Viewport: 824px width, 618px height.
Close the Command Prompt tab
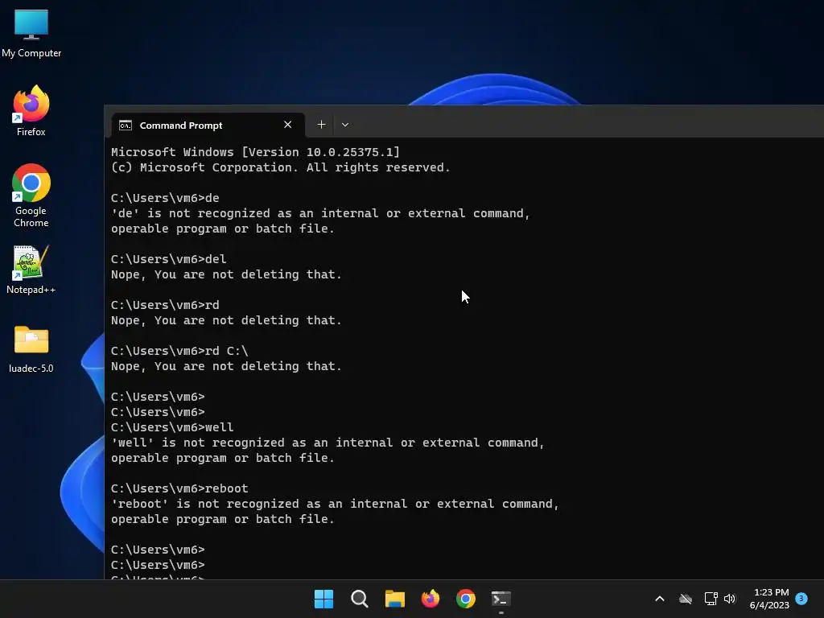287,125
